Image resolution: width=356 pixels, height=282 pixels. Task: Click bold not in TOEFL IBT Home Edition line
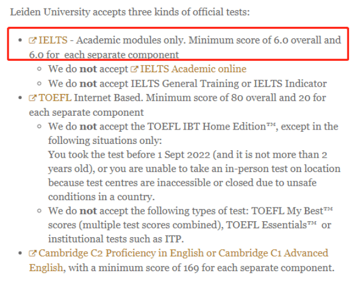tap(88, 127)
